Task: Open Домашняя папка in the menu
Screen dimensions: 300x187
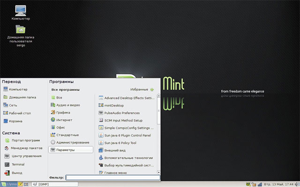Action: [x=20, y=97]
